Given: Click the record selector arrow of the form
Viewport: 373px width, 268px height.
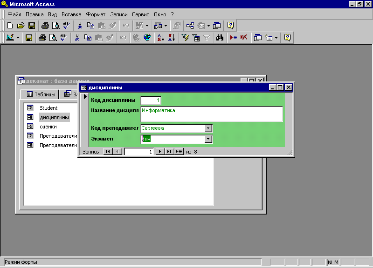Looking at the screenshot, I should (85, 97).
